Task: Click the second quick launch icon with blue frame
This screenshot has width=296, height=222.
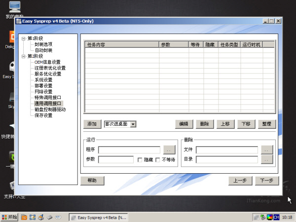Action: [x=33, y=217]
